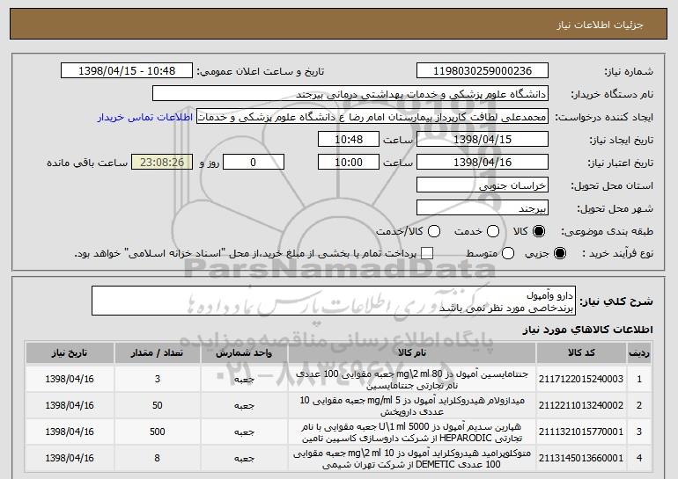The height and width of the screenshot is (479, 678).
Task: Toggle the Islamic treasury payment checkbox
Action: [427, 253]
